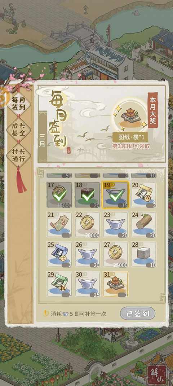The height and width of the screenshot is (386, 173).
Task: Tap the day 24 wood log reward
Action: [143, 224]
